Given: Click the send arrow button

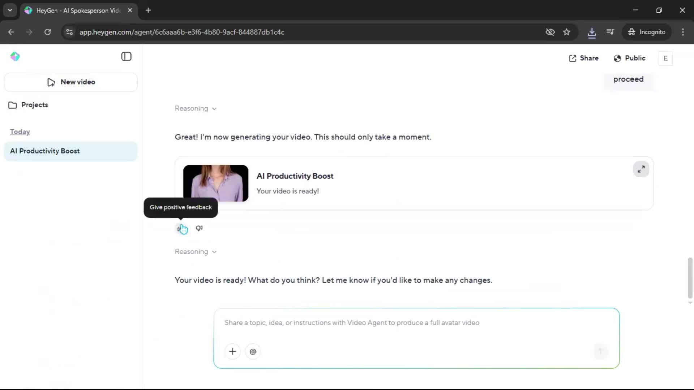Looking at the screenshot, I should pyautogui.click(x=600, y=351).
